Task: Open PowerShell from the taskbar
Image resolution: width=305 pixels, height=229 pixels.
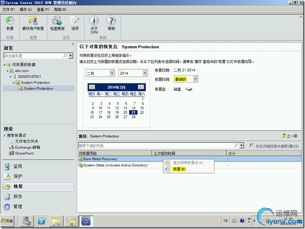Action: 42,221
